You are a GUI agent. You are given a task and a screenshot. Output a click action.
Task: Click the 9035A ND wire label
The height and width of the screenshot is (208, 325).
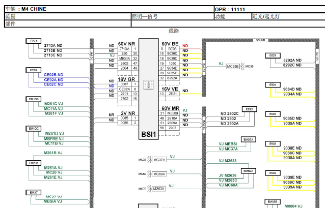292,124
